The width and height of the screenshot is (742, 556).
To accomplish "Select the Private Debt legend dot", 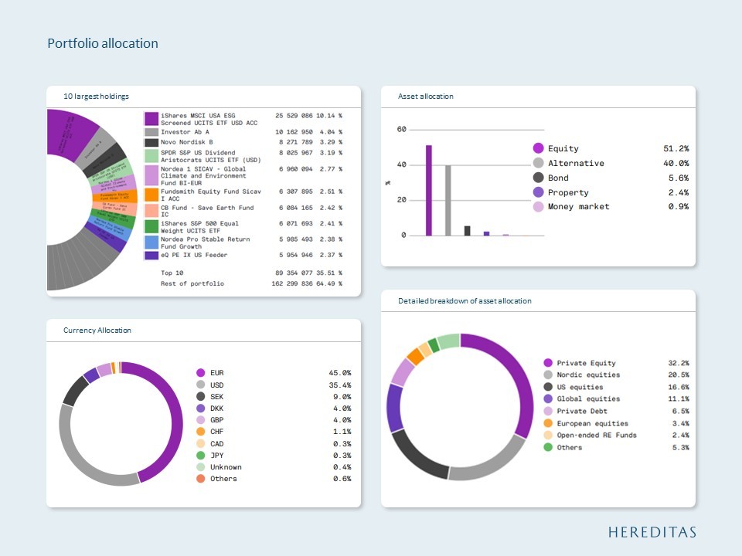I will [x=548, y=412].
